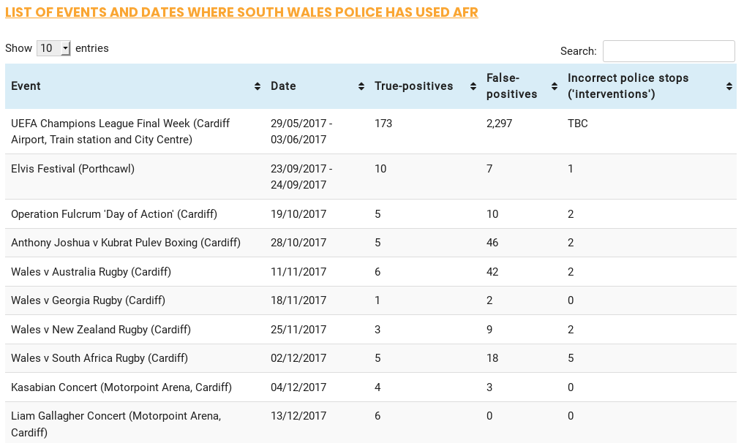Image resolution: width=744 pixels, height=443 pixels.
Task: Click the "Show" label before entries dropdown
Action: tap(18, 48)
